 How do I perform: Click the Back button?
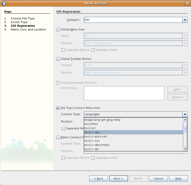99,178
